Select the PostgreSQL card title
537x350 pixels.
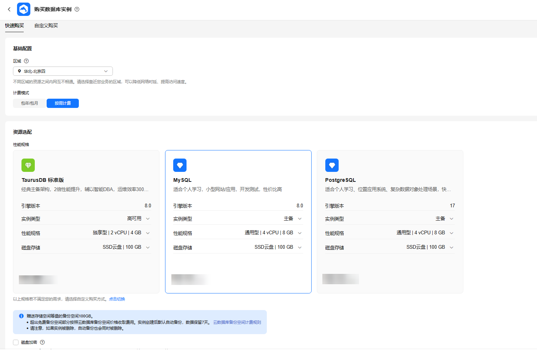tap(340, 180)
